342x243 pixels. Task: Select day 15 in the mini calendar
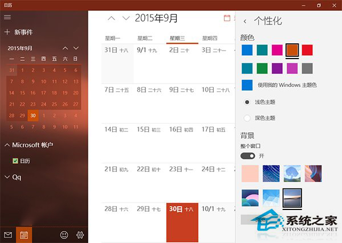(22, 93)
